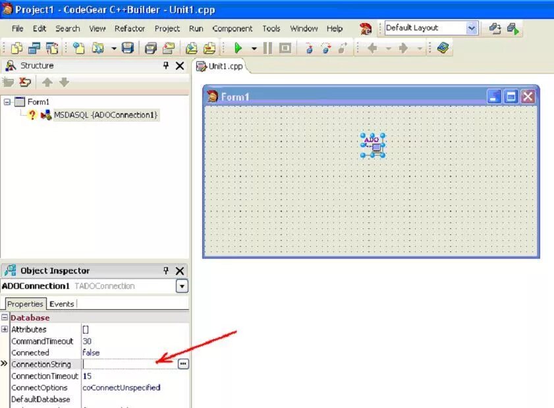Collapse the Database property category
The height and width of the screenshot is (408, 554).
click(4, 317)
